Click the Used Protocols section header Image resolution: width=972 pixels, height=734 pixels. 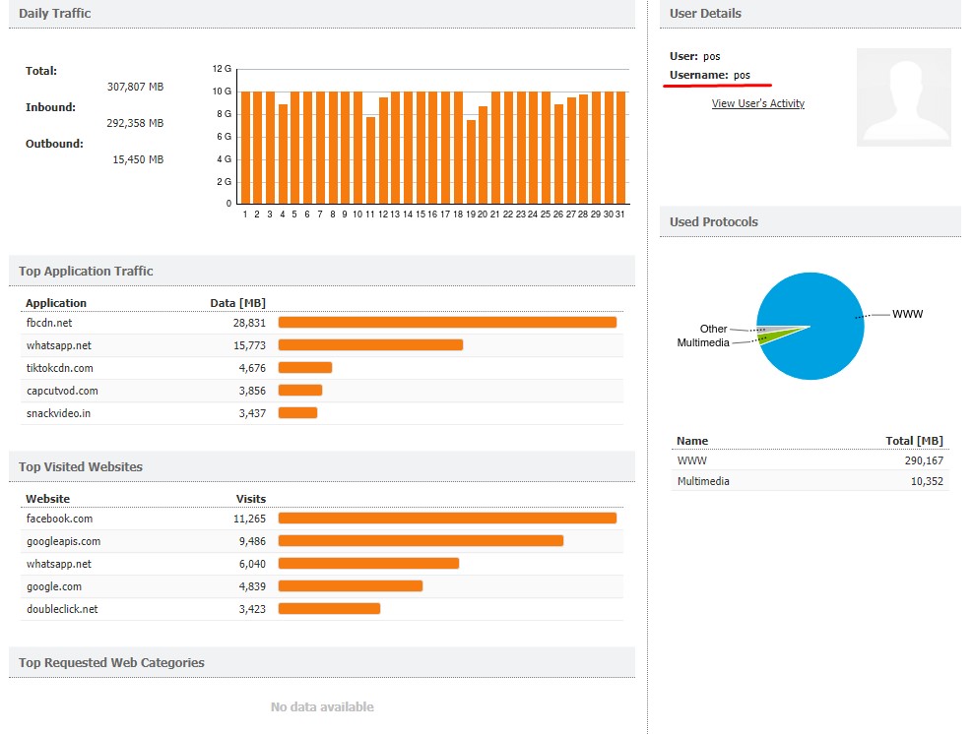(714, 221)
